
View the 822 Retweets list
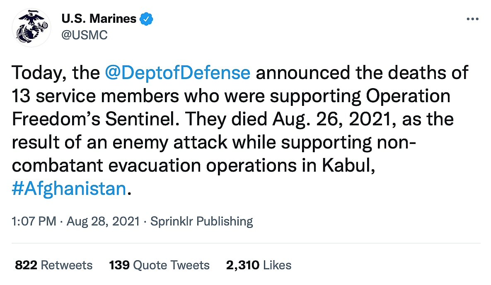tap(54, 265)
